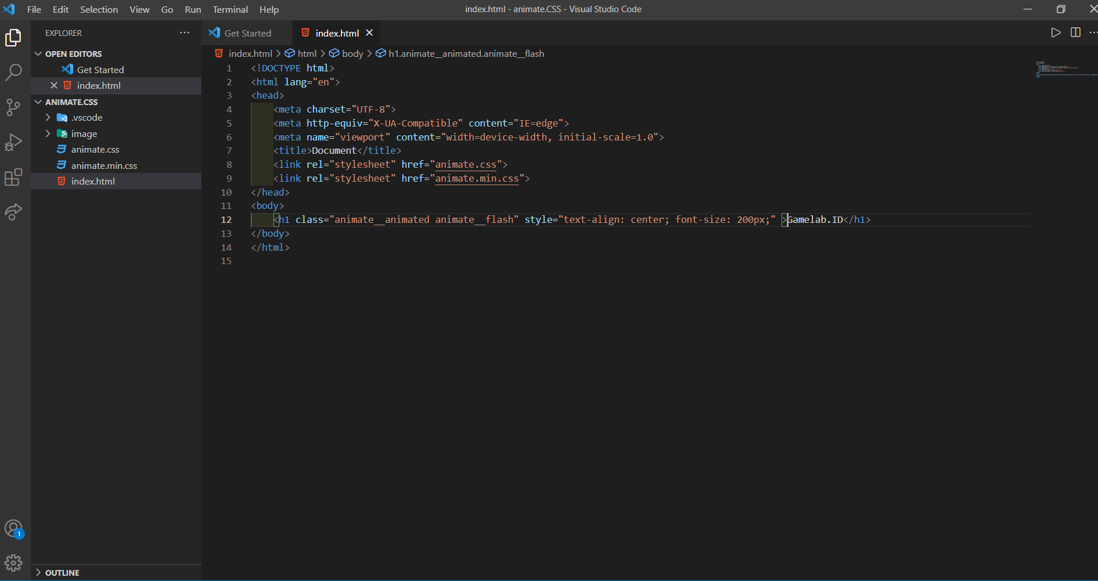The width and height of the screenshot is (1098, 581).
Task: Click the Document title text on line 7
Action: [x=334, y=150]
